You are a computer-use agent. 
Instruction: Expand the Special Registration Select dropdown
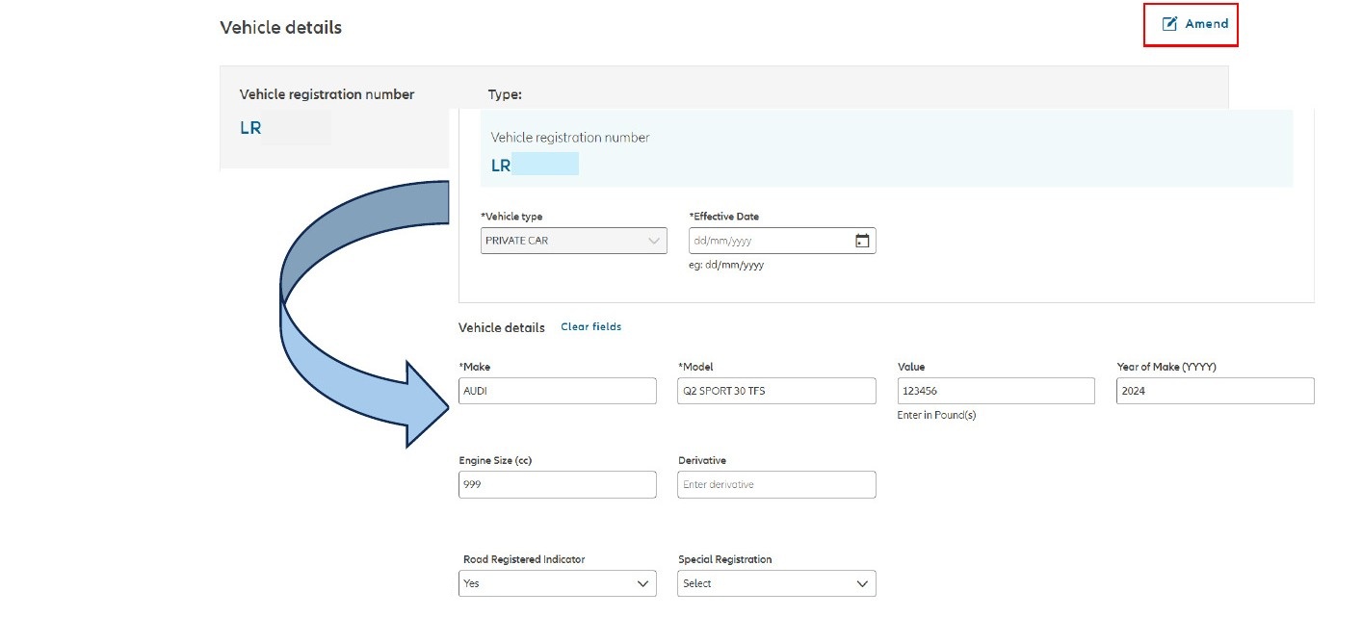(x=776, y=583)
